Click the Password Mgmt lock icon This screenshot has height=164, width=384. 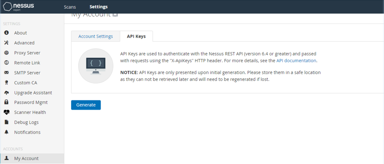pos(6,102)
